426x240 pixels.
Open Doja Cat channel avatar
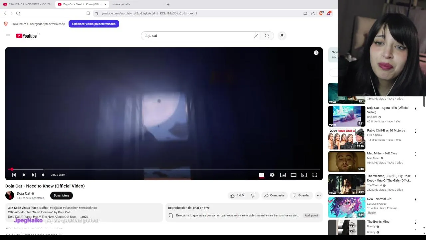tap(10, 195)
